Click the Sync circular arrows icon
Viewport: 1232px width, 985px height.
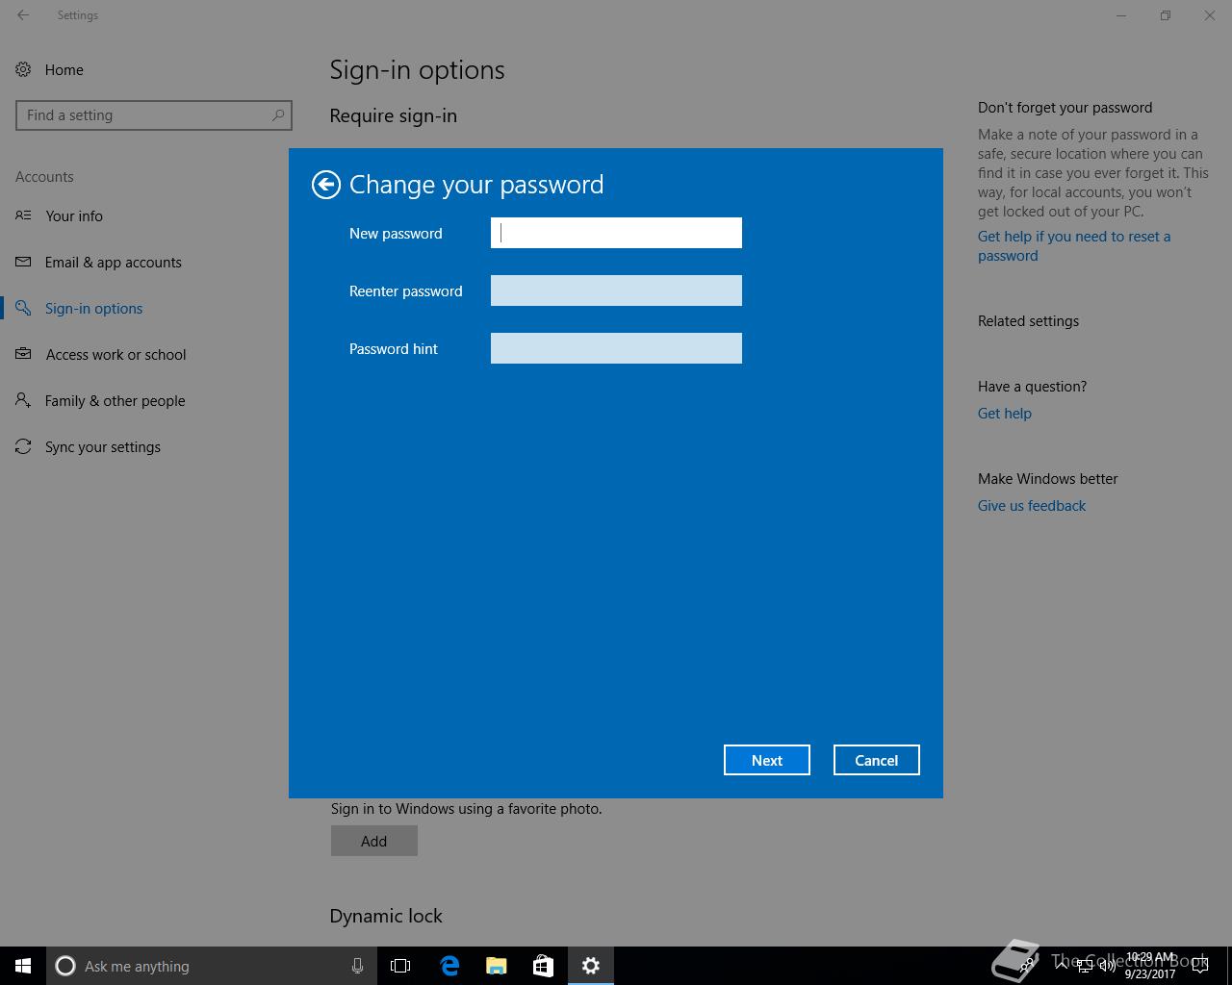23,446
